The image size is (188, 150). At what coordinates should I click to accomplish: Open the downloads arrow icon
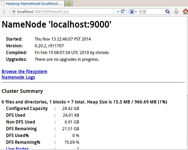176,11
